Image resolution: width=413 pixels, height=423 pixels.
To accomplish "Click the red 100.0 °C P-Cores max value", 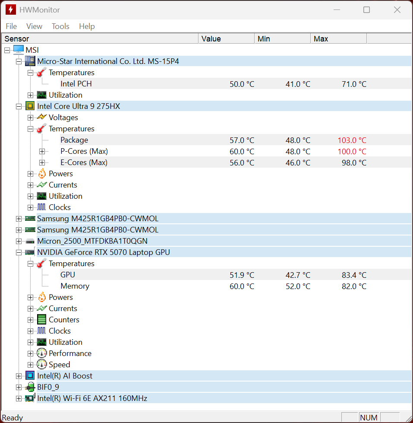I will pyautogui.click(x=352, y=152).
